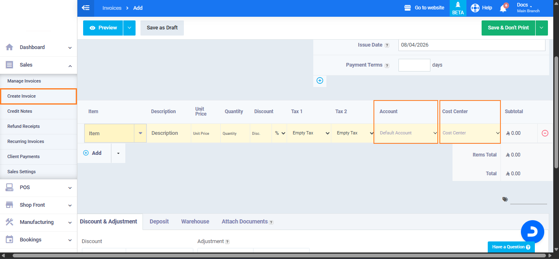Screen dimensions: 559x259
Task: Expand the Save & Don't Print options arrow
Action: 541,28
